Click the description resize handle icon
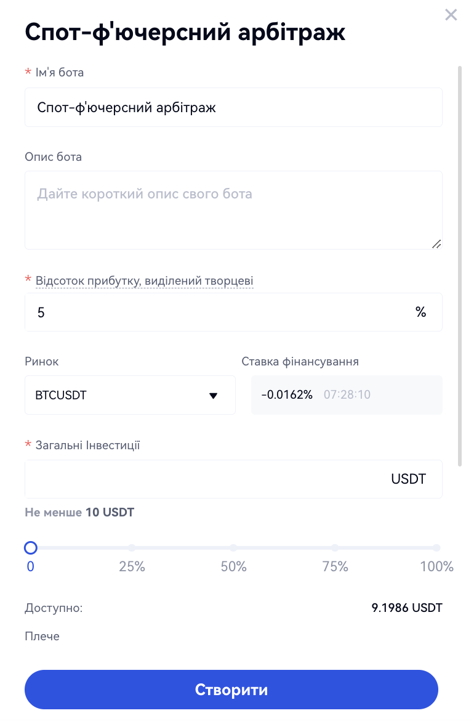This screenshot has width=474, height=721. tap(436, 244)
